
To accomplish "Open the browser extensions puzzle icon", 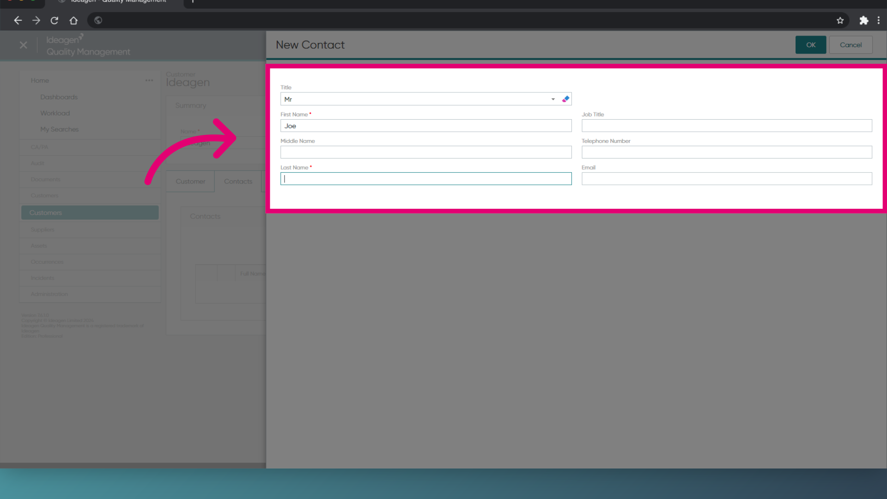I will tap(863, 20).
